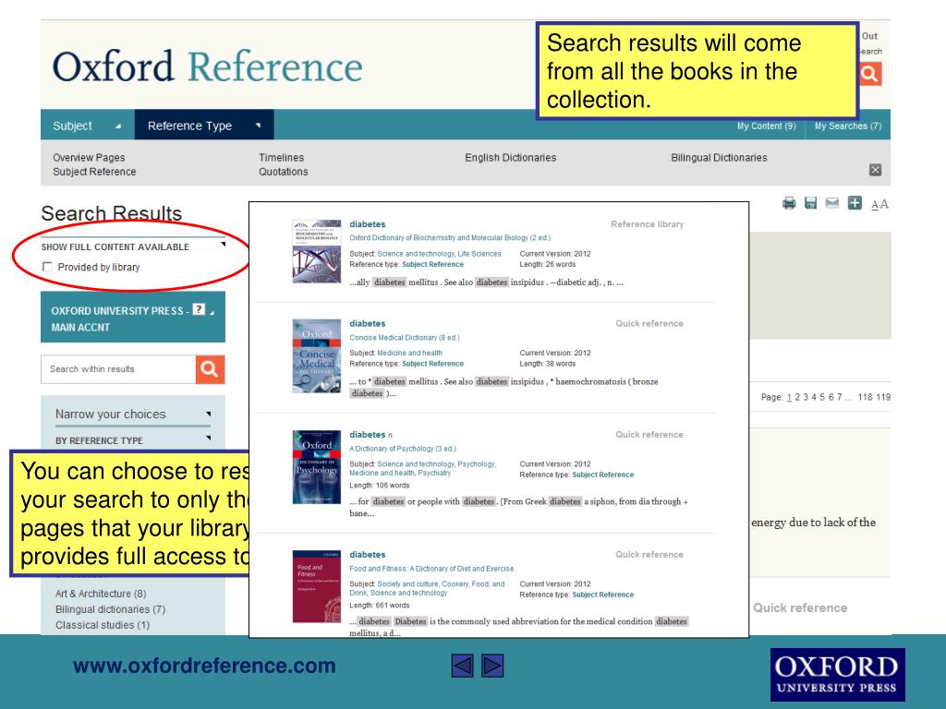Click Concise Medical Dictionary cover thumbnail
946x709 pixels.
(317, 355)
